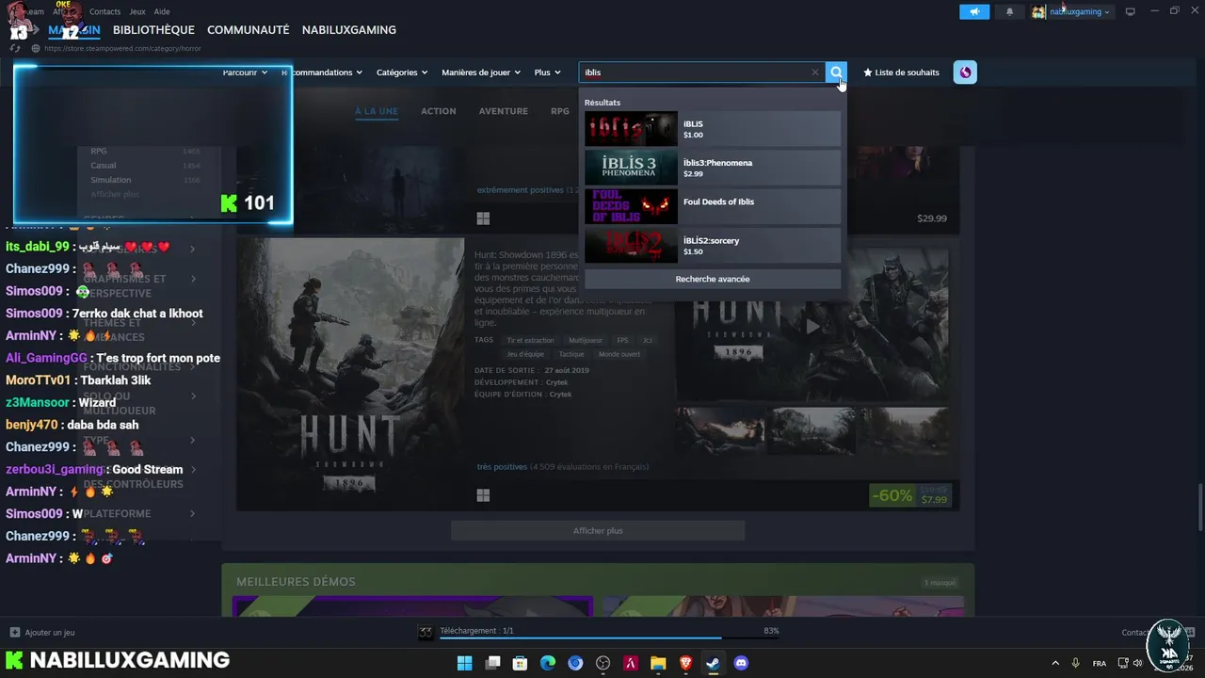Click the store URL globe icon

(x=36, y=48)
